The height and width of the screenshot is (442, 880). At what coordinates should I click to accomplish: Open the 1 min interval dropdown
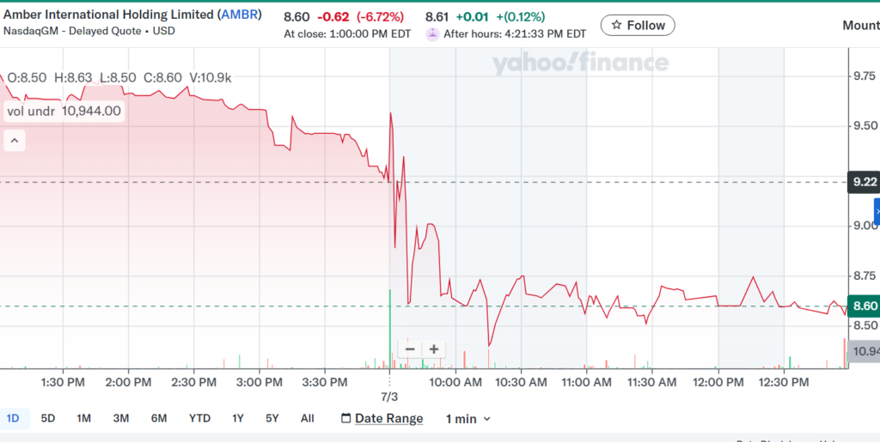(x=467, y=419)
